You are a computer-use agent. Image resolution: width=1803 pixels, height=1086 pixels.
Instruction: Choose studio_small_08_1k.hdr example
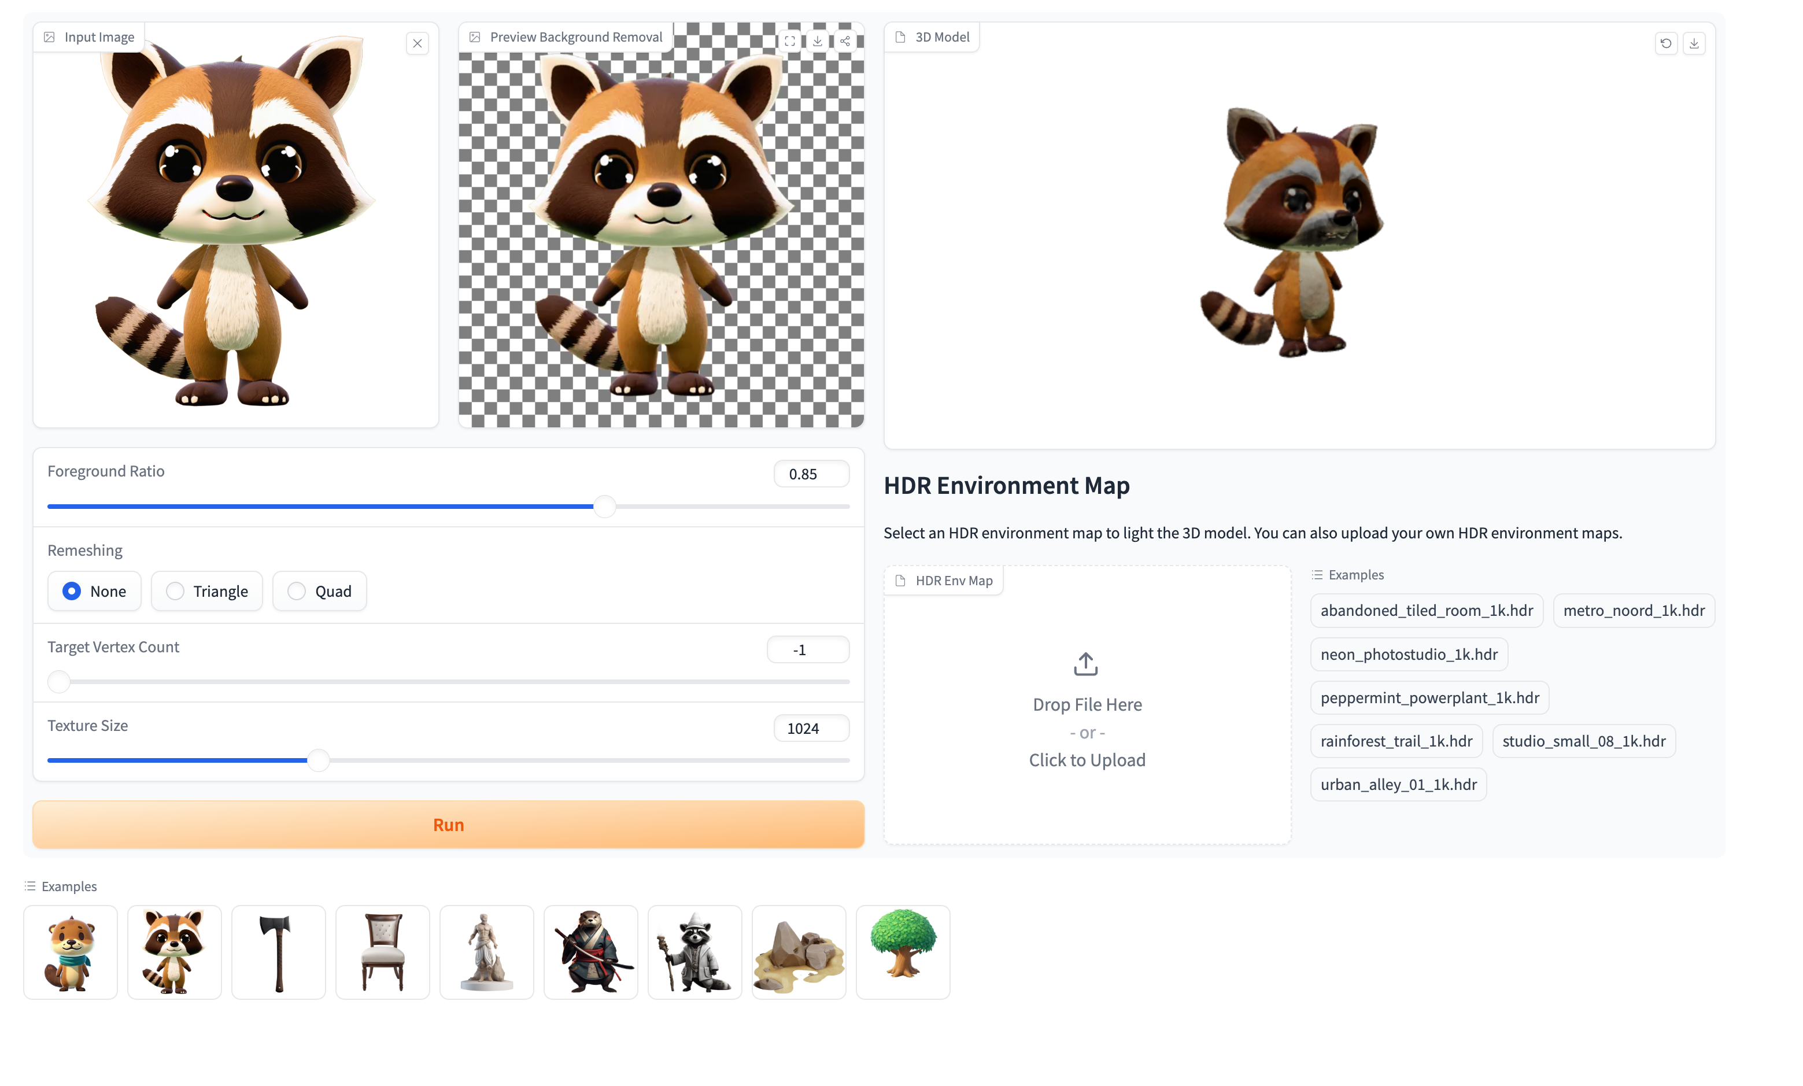click(1583, 741)
